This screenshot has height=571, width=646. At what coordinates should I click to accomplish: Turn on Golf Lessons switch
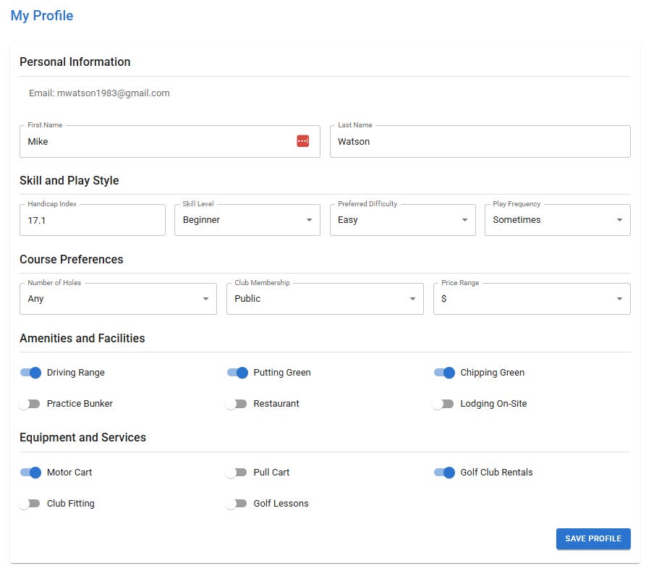pos(237,504)
